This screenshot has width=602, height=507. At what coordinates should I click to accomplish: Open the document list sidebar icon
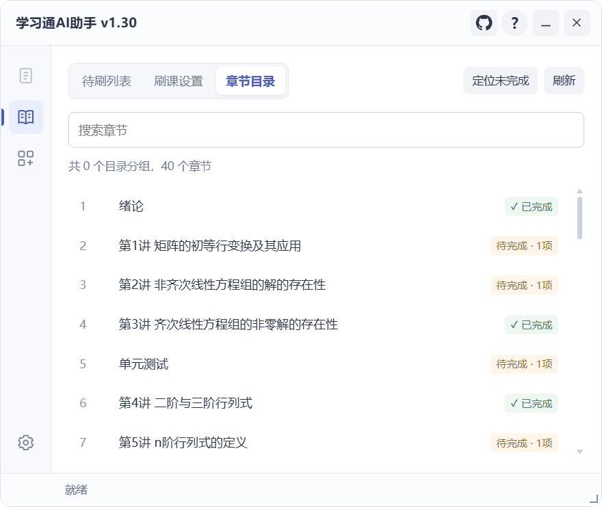26,76
